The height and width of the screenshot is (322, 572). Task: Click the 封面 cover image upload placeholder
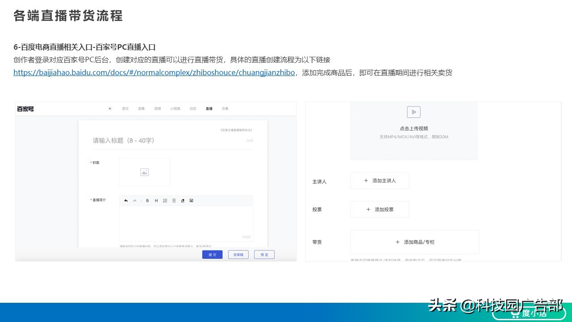[144, 172]
